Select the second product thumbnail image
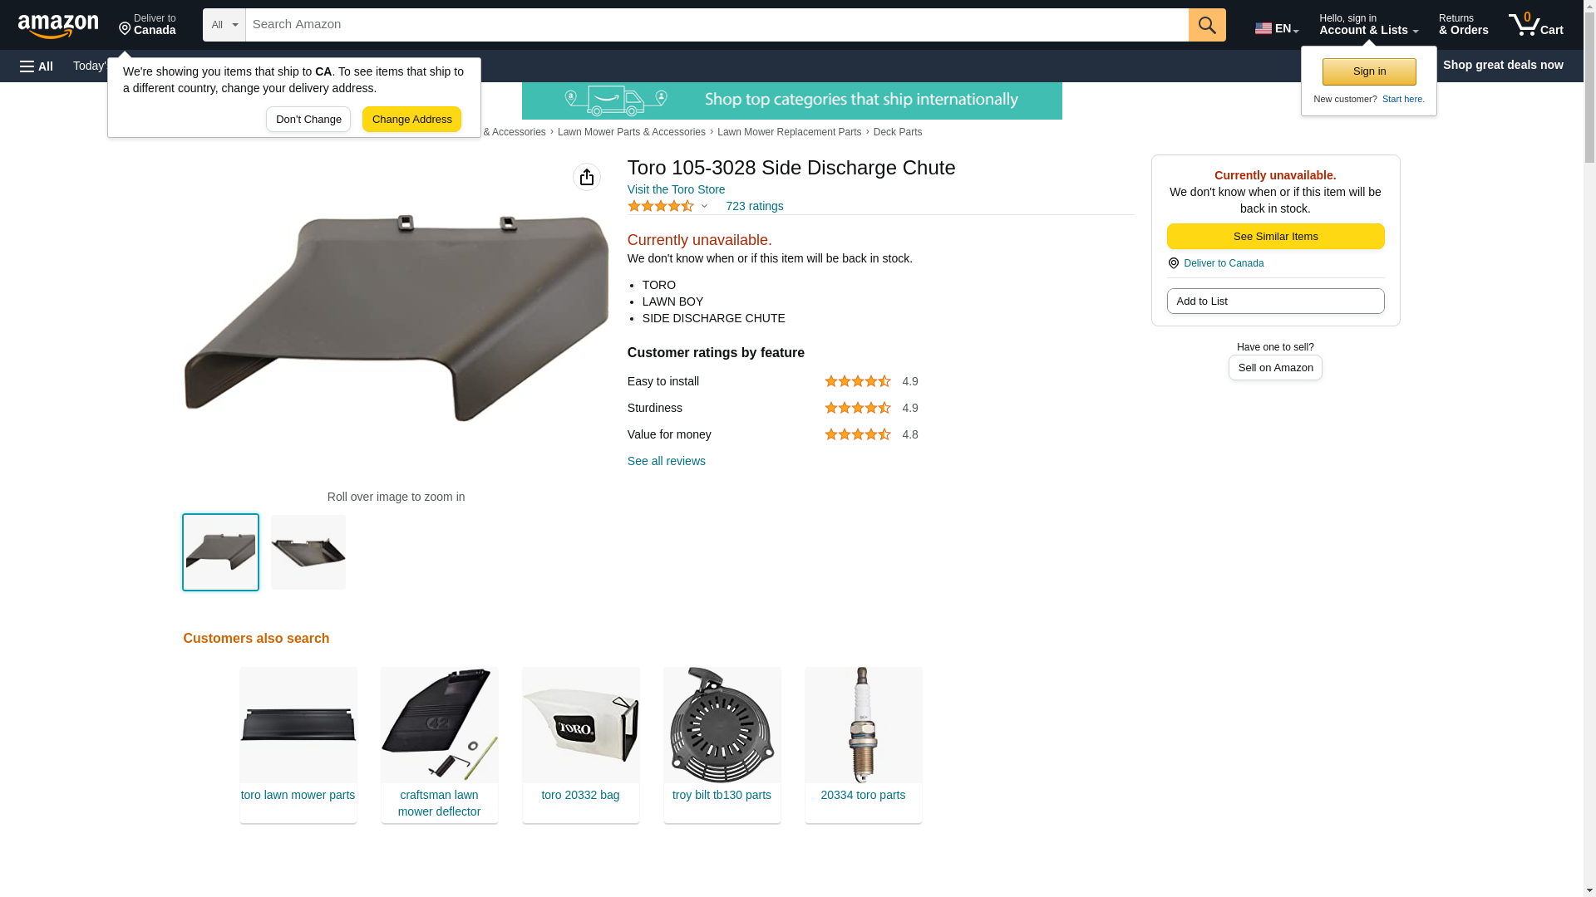 point(308,552)
